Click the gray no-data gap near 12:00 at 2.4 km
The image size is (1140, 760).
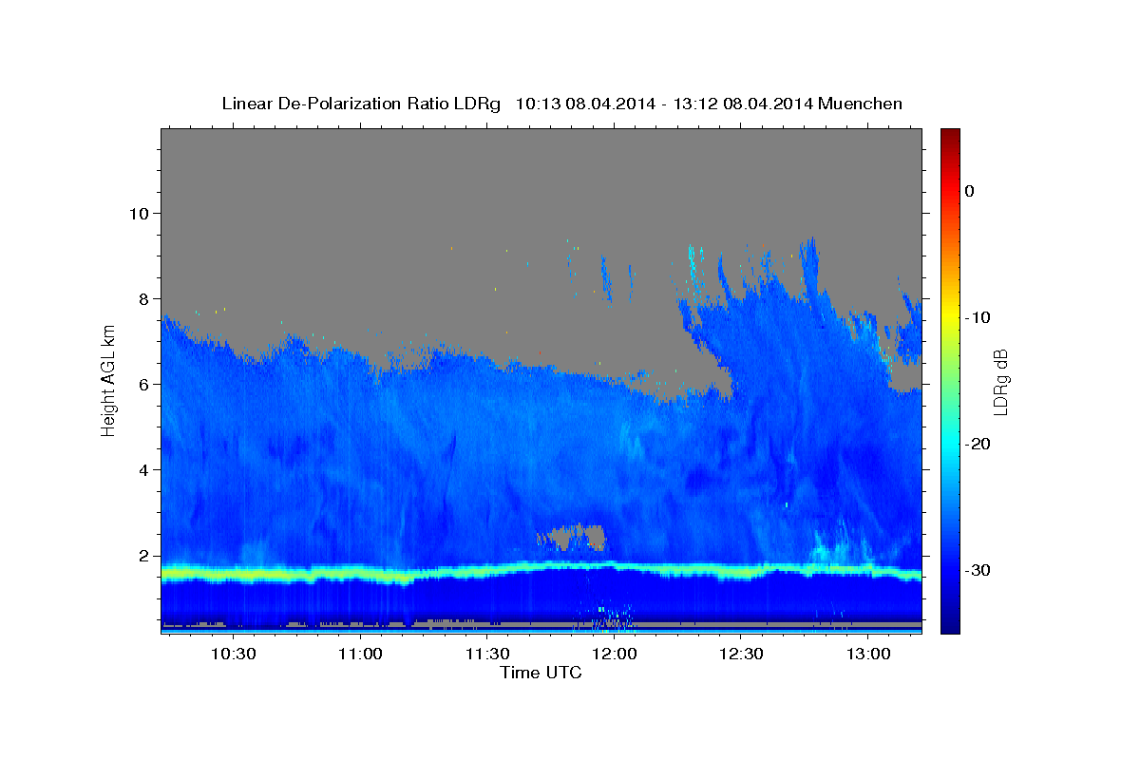573,537
